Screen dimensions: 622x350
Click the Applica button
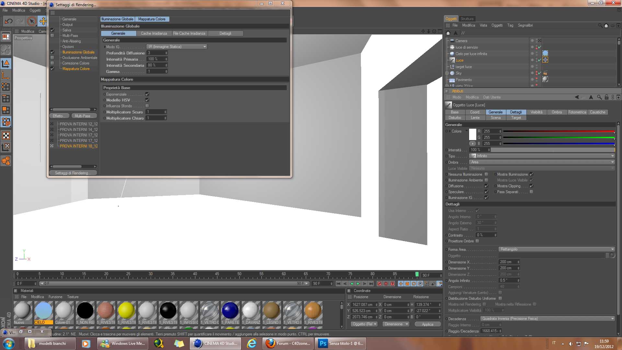click(427, 324)
